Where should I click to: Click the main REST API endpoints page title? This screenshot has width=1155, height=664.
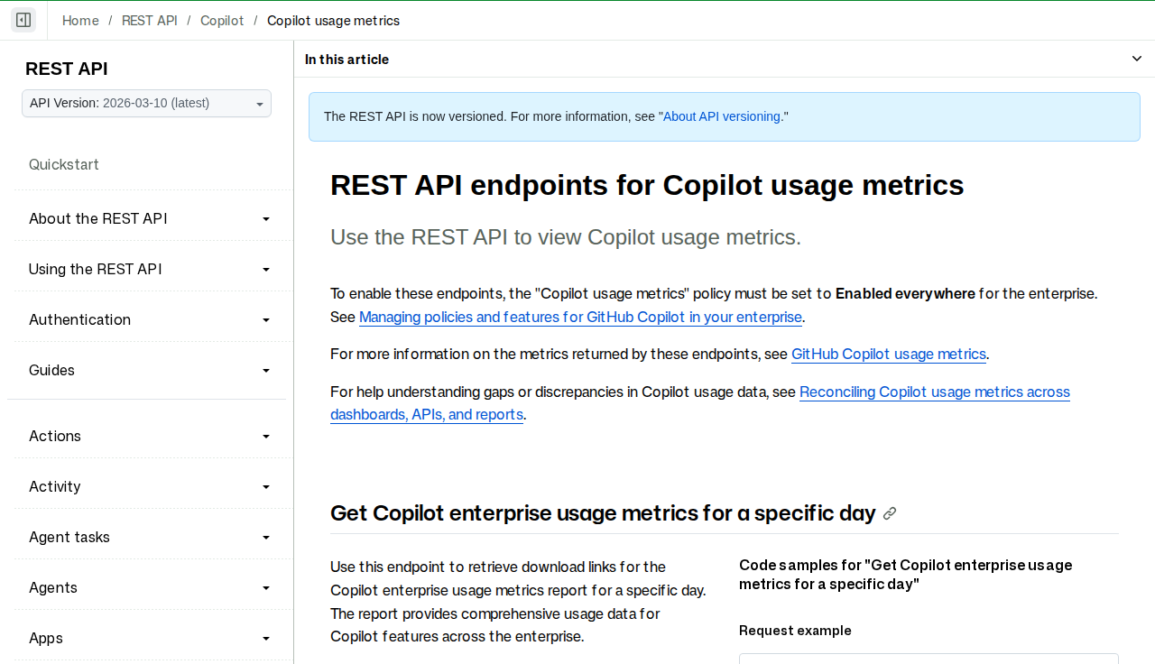click(x=647, y=185)
